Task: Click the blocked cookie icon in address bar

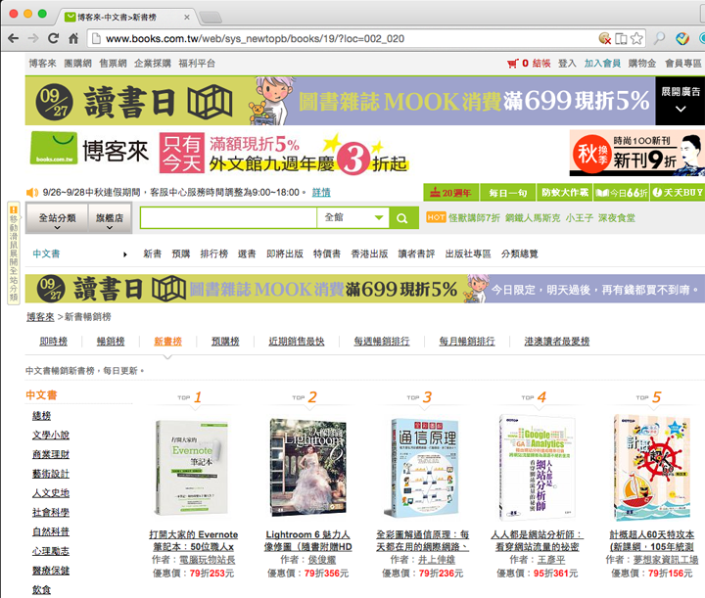Action: (605, 38)
